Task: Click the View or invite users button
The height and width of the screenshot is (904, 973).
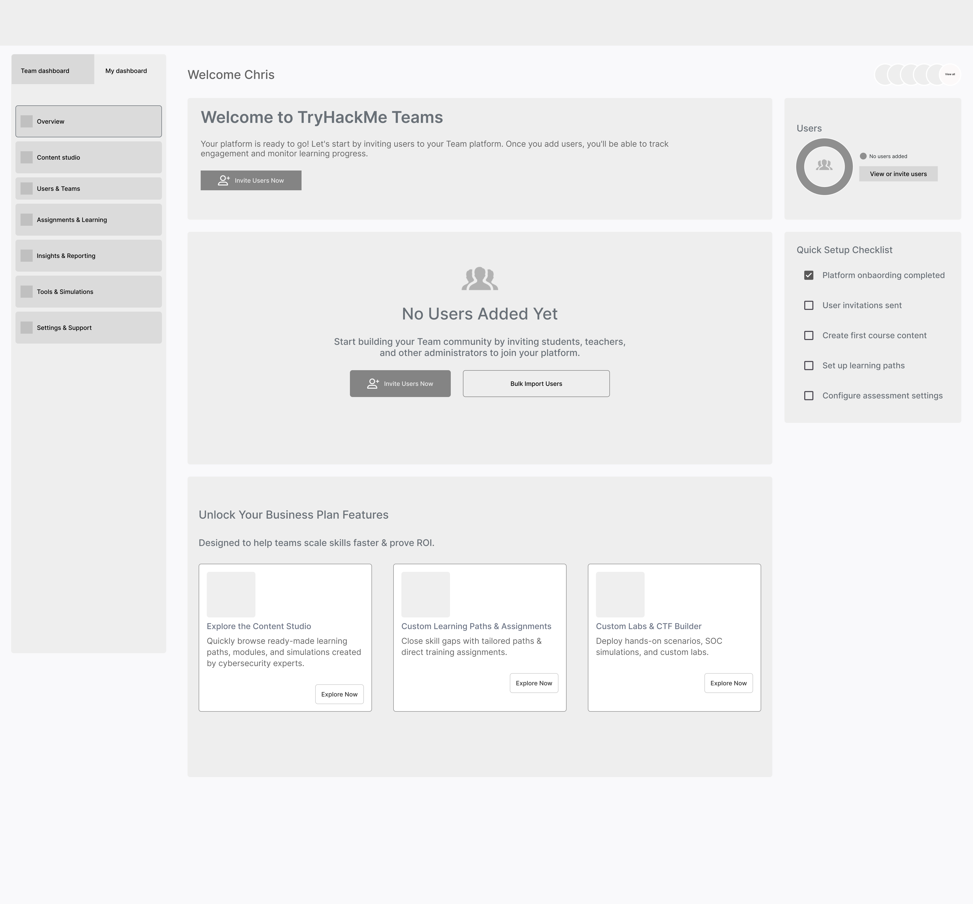Action: [898, 174]
